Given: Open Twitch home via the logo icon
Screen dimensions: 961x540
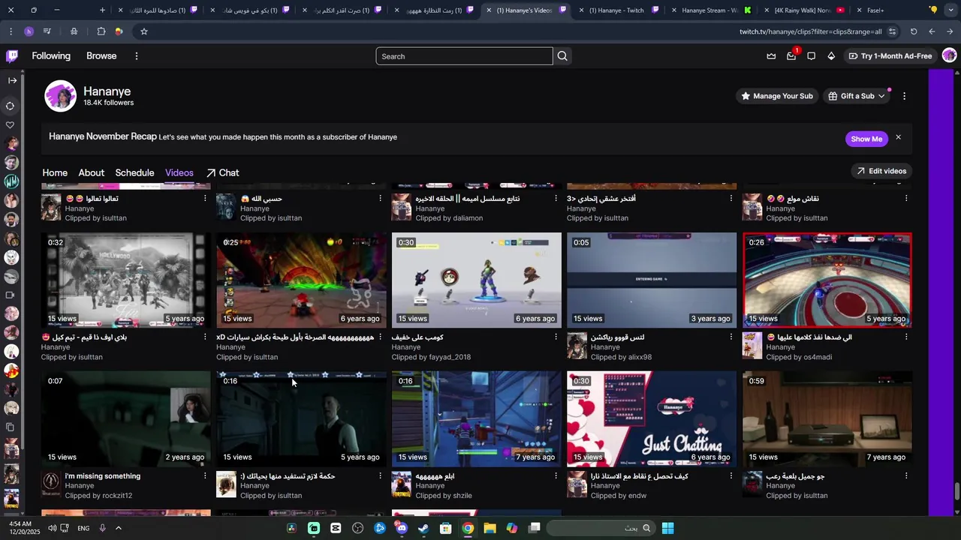Looking at the screenshot, I should pyautogui.click(x=12, y=55).
